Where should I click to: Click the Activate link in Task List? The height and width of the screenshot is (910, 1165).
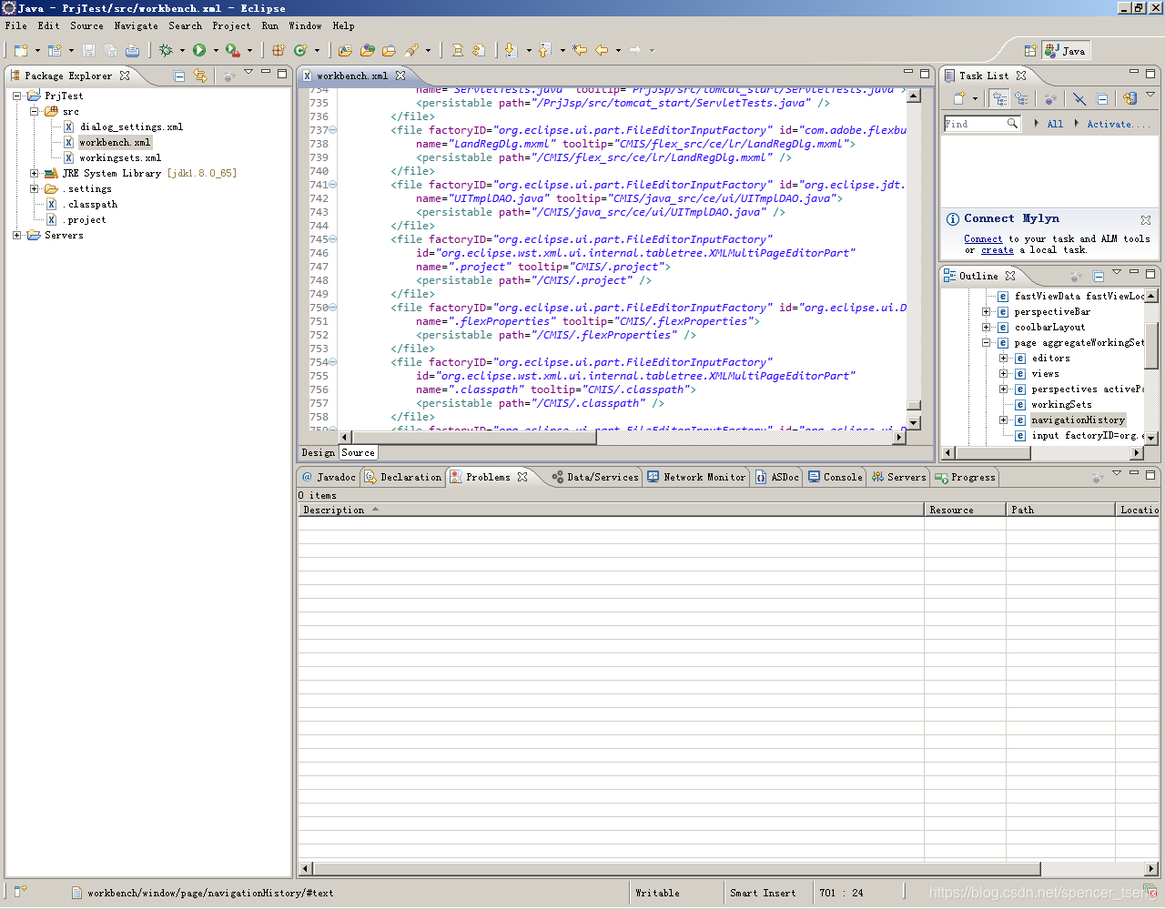tap(1119, 123)
